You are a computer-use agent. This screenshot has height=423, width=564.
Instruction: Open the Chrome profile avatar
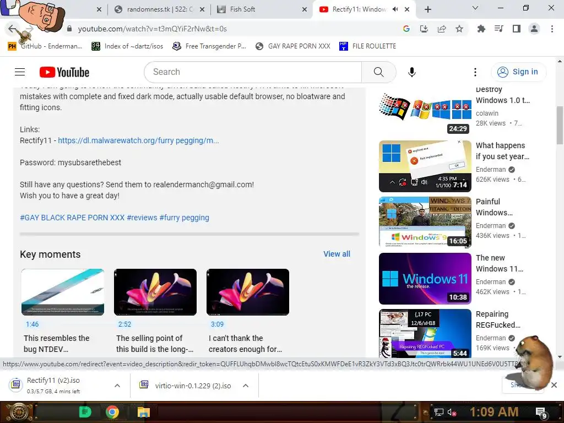(x=534, y=29)
